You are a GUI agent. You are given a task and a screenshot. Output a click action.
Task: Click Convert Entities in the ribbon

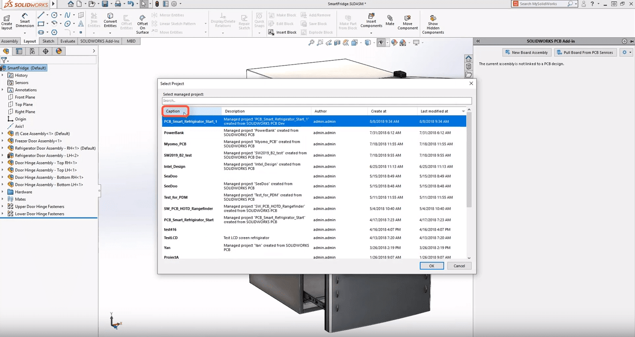pos(110,21)
